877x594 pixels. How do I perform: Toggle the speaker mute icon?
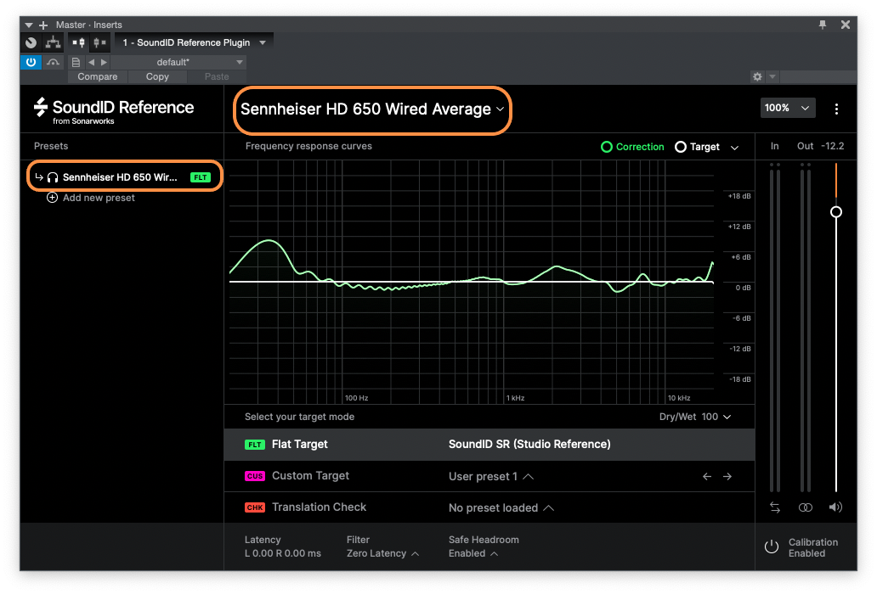tap(835, 507)
